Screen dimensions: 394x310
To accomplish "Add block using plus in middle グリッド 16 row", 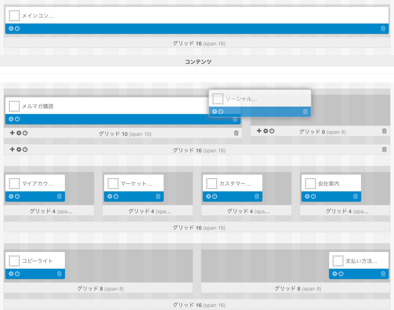I will pos(12,150).
